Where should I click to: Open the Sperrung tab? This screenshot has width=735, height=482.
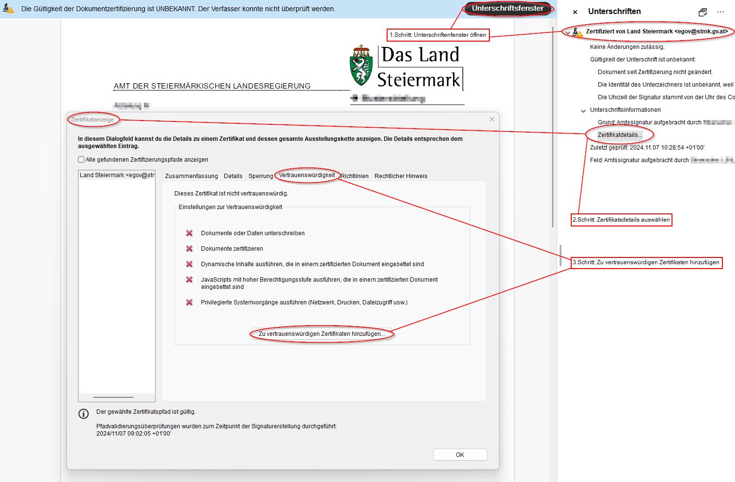pos(261,176)
